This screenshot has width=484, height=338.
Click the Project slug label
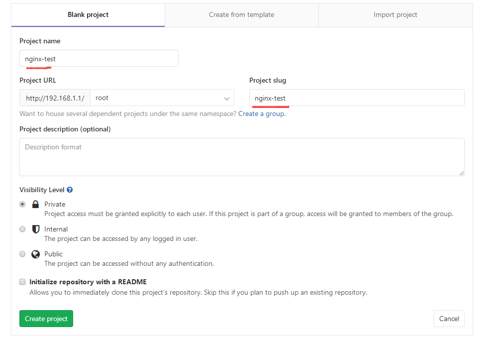coord(268,80)
